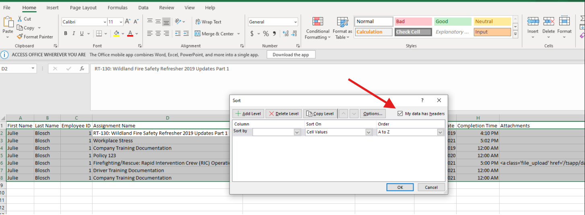Align text right in the Alignment group
The image size is (585, 215).
coord(166,34)
